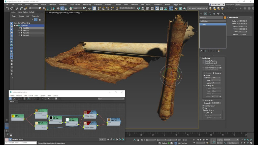Select the Select and Rotate tool

(x=62, y=8)
